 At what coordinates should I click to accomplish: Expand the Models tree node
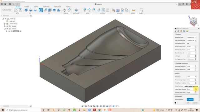(x=5, y=26)
